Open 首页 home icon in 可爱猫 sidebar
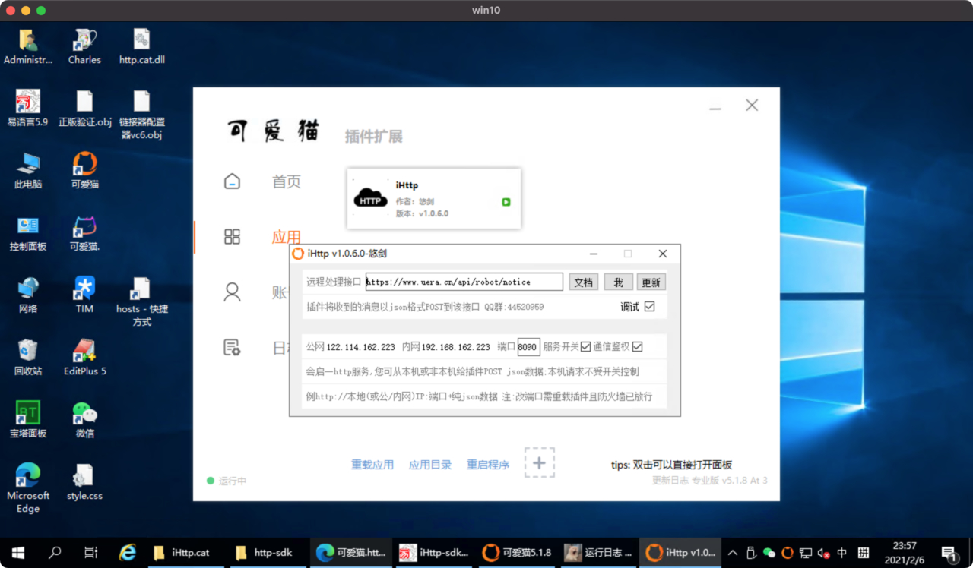This screenshot has width=973, height=568. (232, 181)
